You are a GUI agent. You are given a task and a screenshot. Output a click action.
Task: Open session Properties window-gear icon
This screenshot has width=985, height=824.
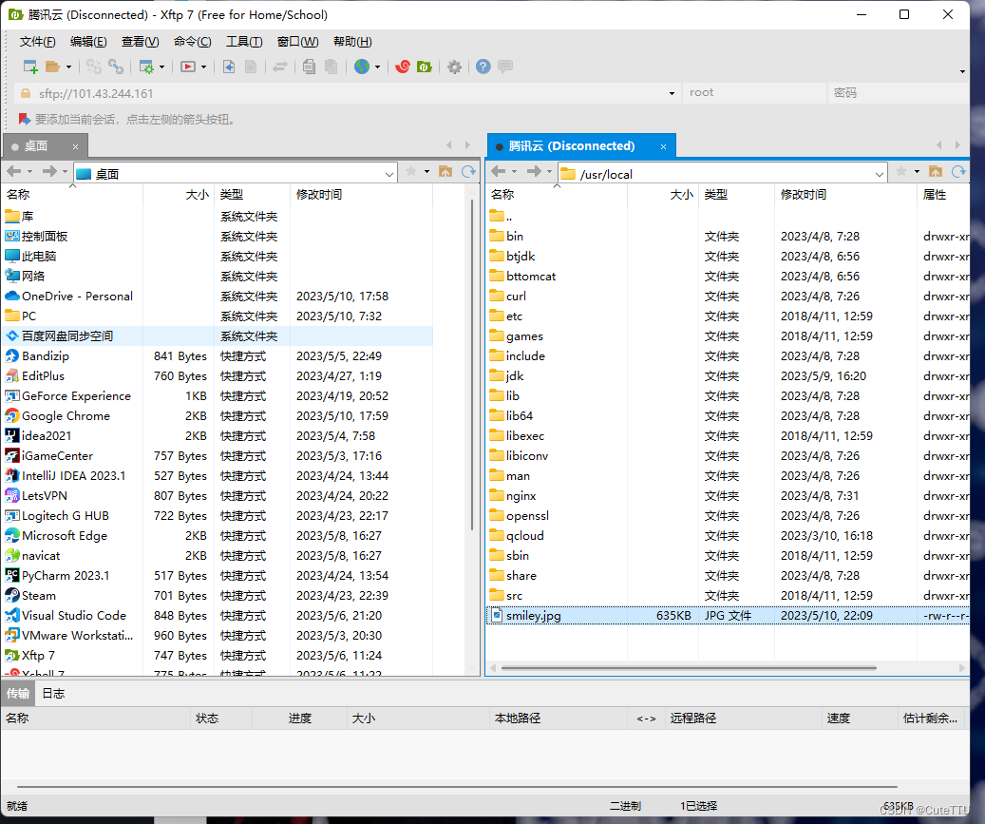tap(146, 67)
